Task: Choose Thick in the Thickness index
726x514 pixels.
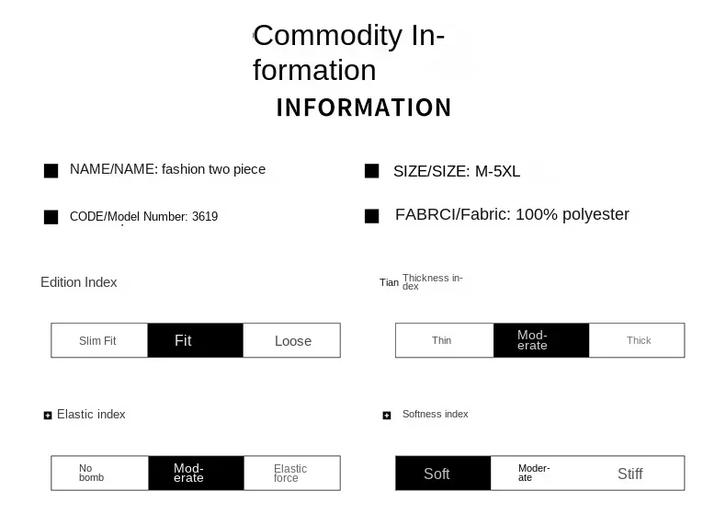Action: point(638,340)
